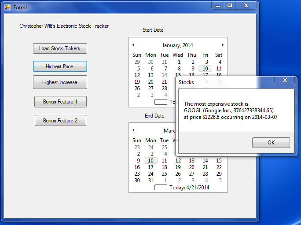Minimize the Form1 window
This screenshot has width=301, height=225.
(218, 6)
